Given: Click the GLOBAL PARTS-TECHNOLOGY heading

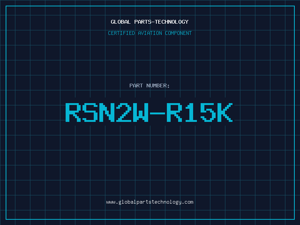Looking at the screenshot, I should [150, 22].
